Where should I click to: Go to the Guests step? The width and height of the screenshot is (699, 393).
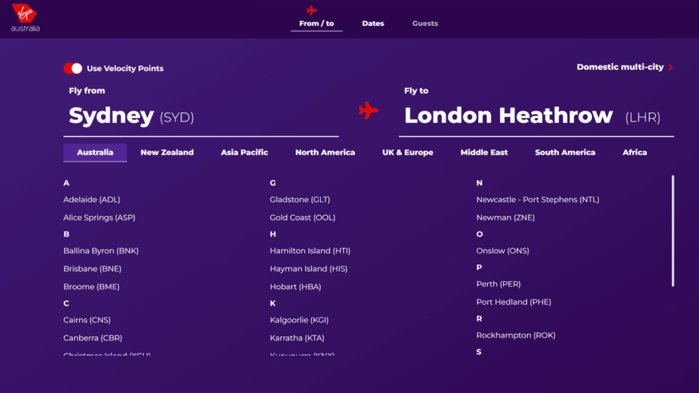pos(425,23)
